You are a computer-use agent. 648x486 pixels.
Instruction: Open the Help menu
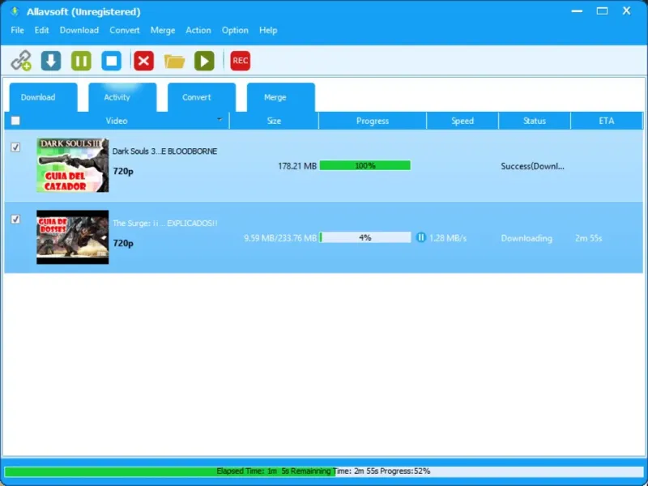tap(268, 30)
